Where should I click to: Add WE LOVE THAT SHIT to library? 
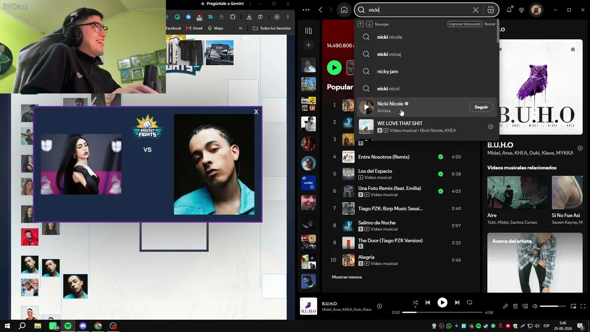point(490,127)
